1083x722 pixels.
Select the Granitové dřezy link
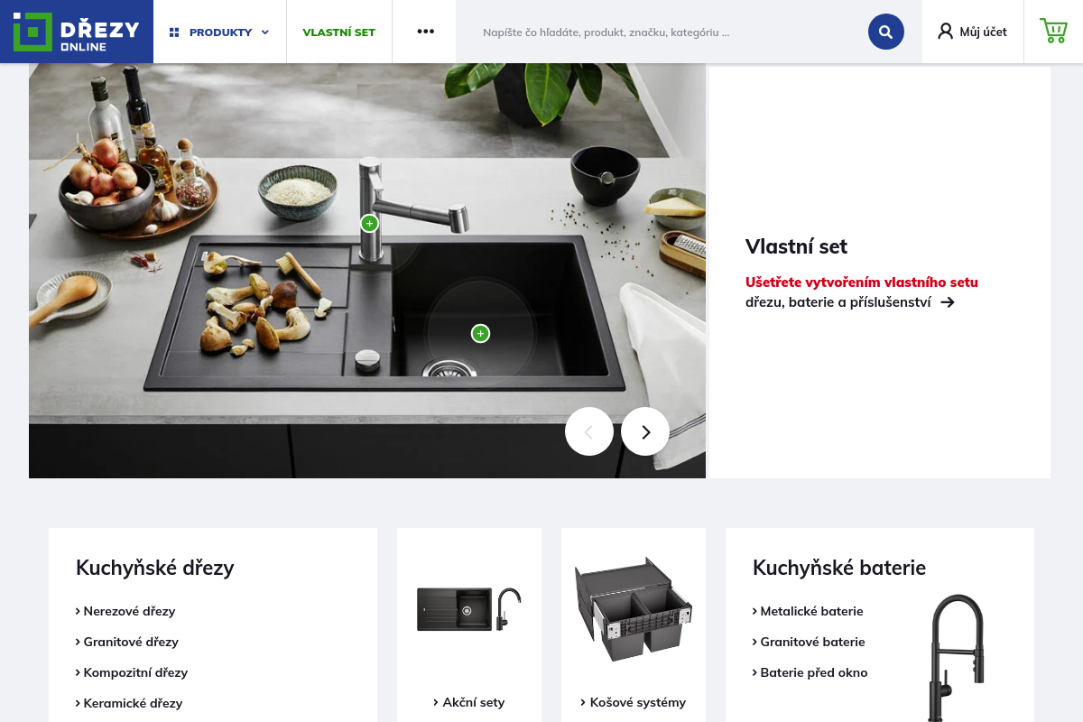point(127,642)
